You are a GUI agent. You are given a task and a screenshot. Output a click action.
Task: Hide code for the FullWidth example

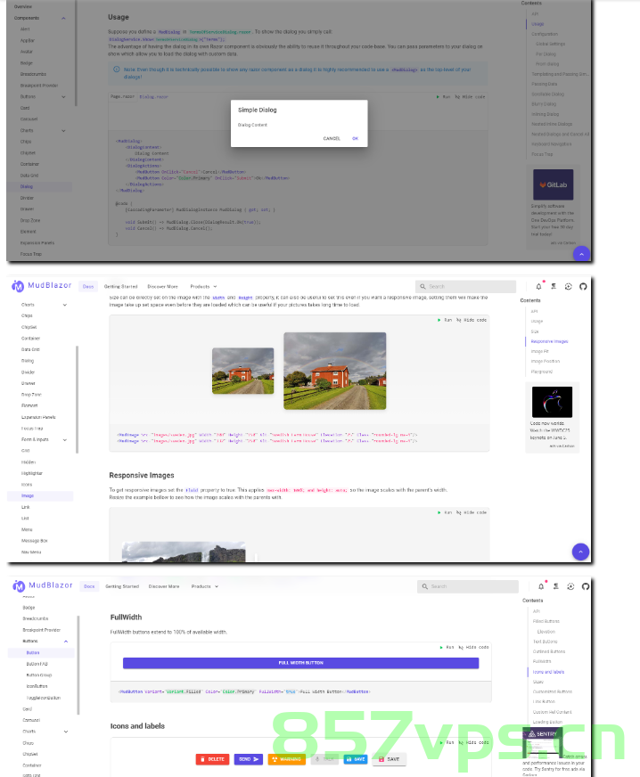pyautogui.click(x=473, y=647)
